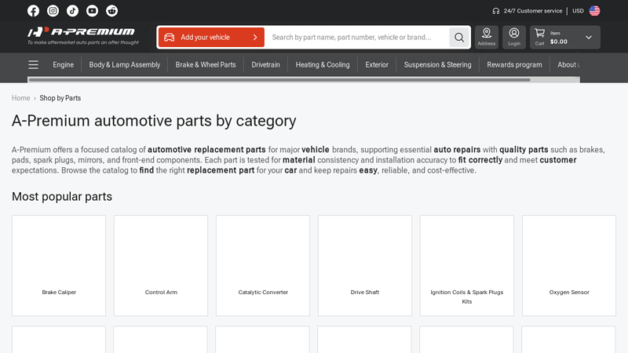Viewport: 628px width, 353px height.
Task: Open the A-Premium Facebook page
Action: pyautogui.click(x=33, y=11)
